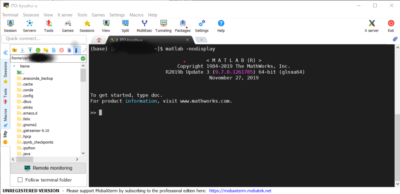Open the Packages toolbar button
Image resolution: width=400 pixels, height=194 pixels.
coord(183,26)
